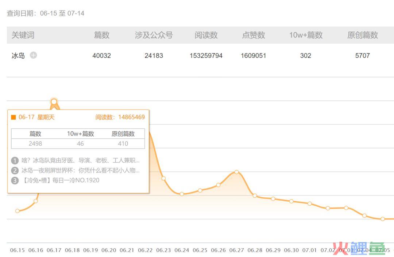Screen dimensions: 394x257
Task: Click the 阅读数 column header
Action: 206,35
